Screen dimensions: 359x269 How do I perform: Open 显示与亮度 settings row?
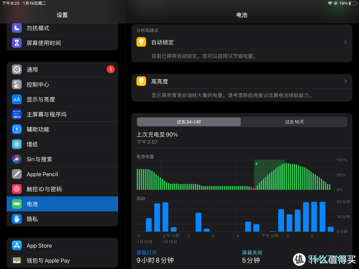[x=62, y=99]
